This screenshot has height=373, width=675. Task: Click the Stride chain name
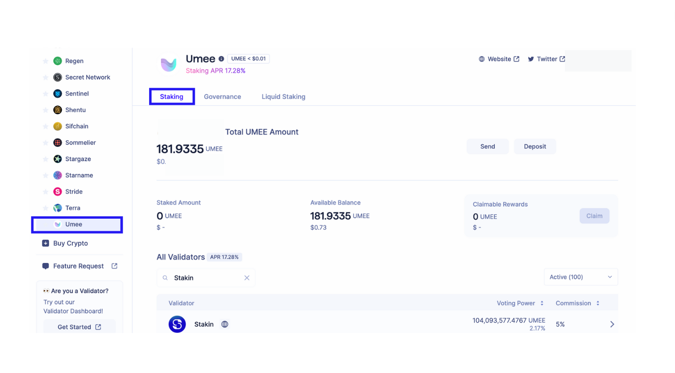[74, 192]
